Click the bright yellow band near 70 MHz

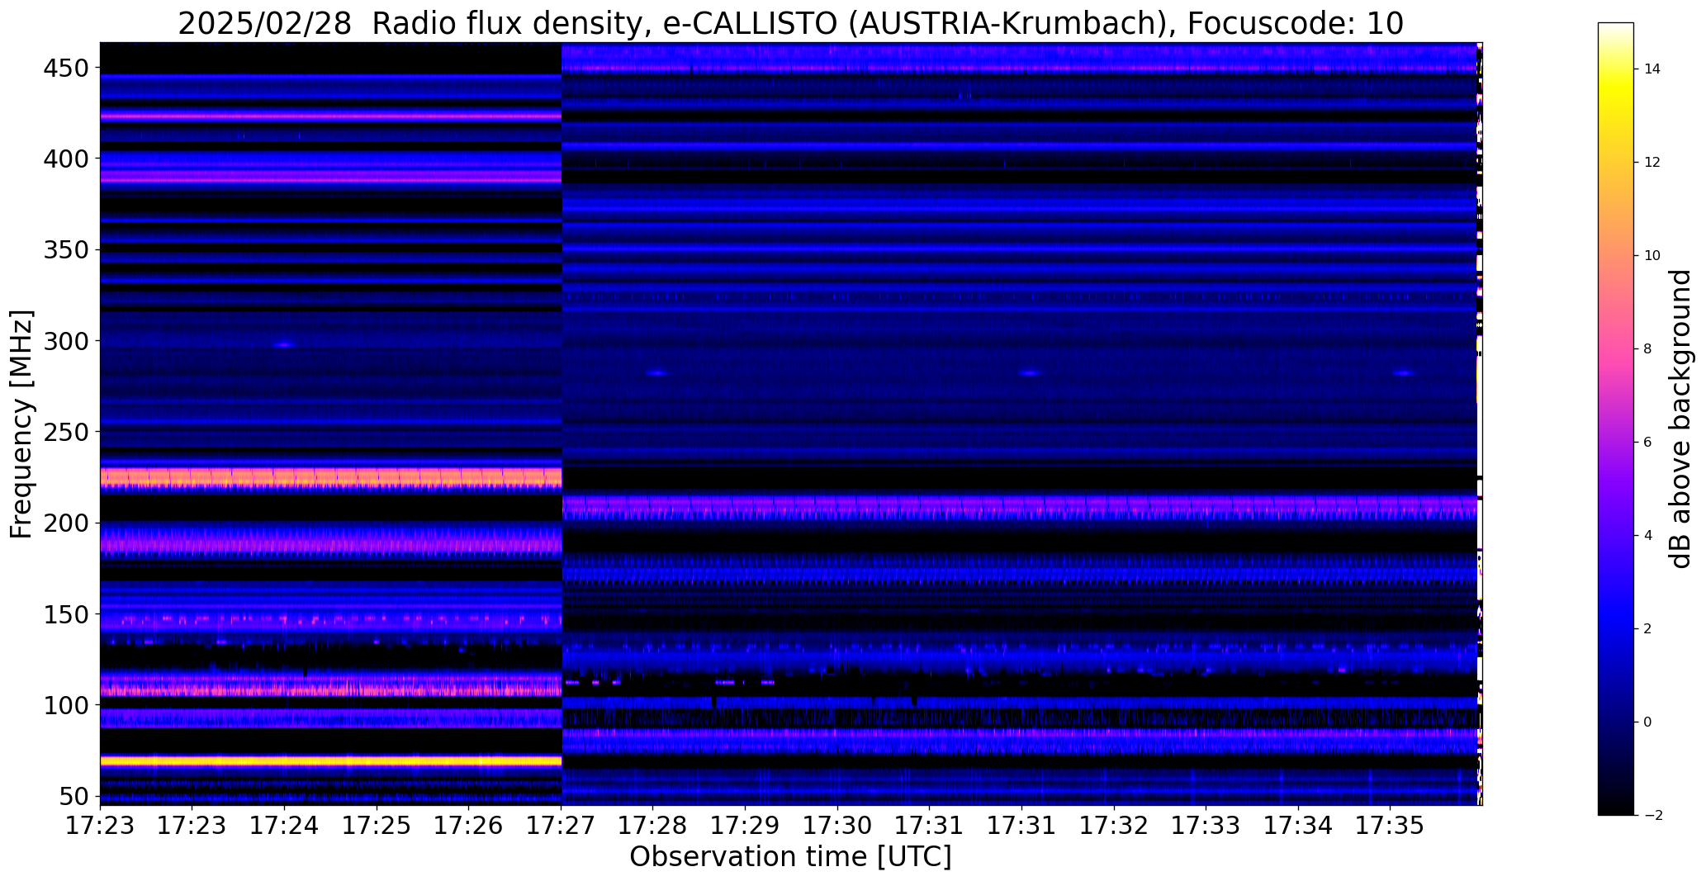[x=330, y=760]
